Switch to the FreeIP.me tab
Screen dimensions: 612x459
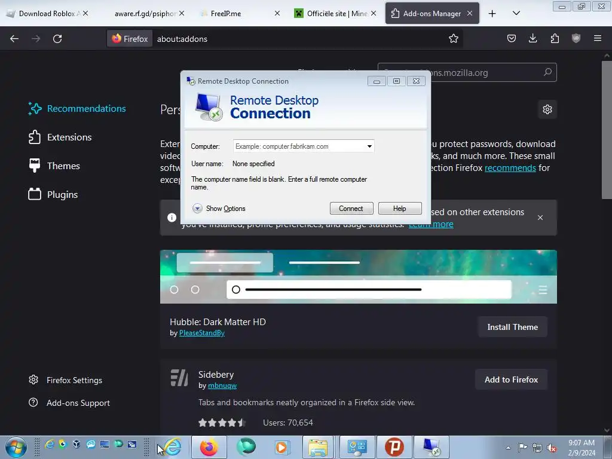[234, 14]
